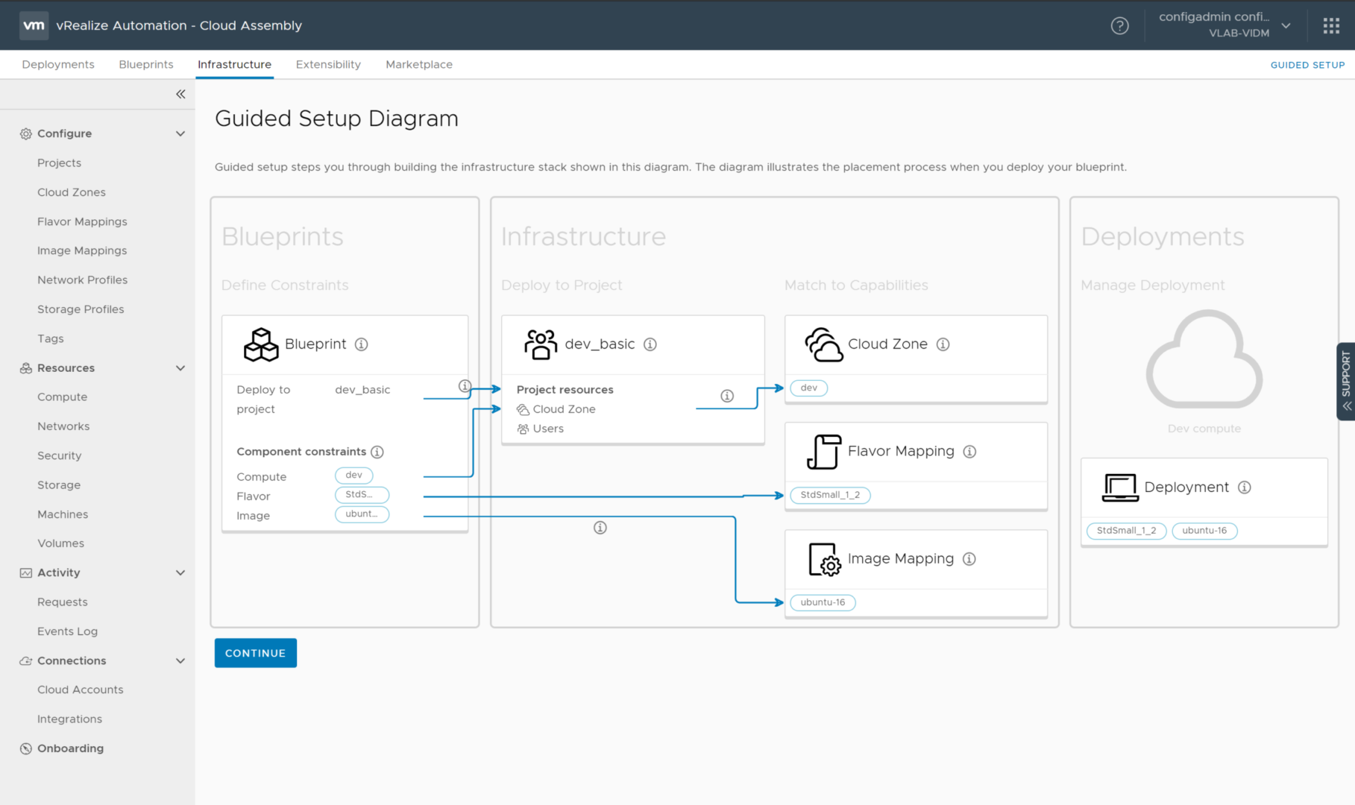Click info icon beside Flavor Mapping
Viewport: 1355px width, 805px height.
tap(969, 452)
